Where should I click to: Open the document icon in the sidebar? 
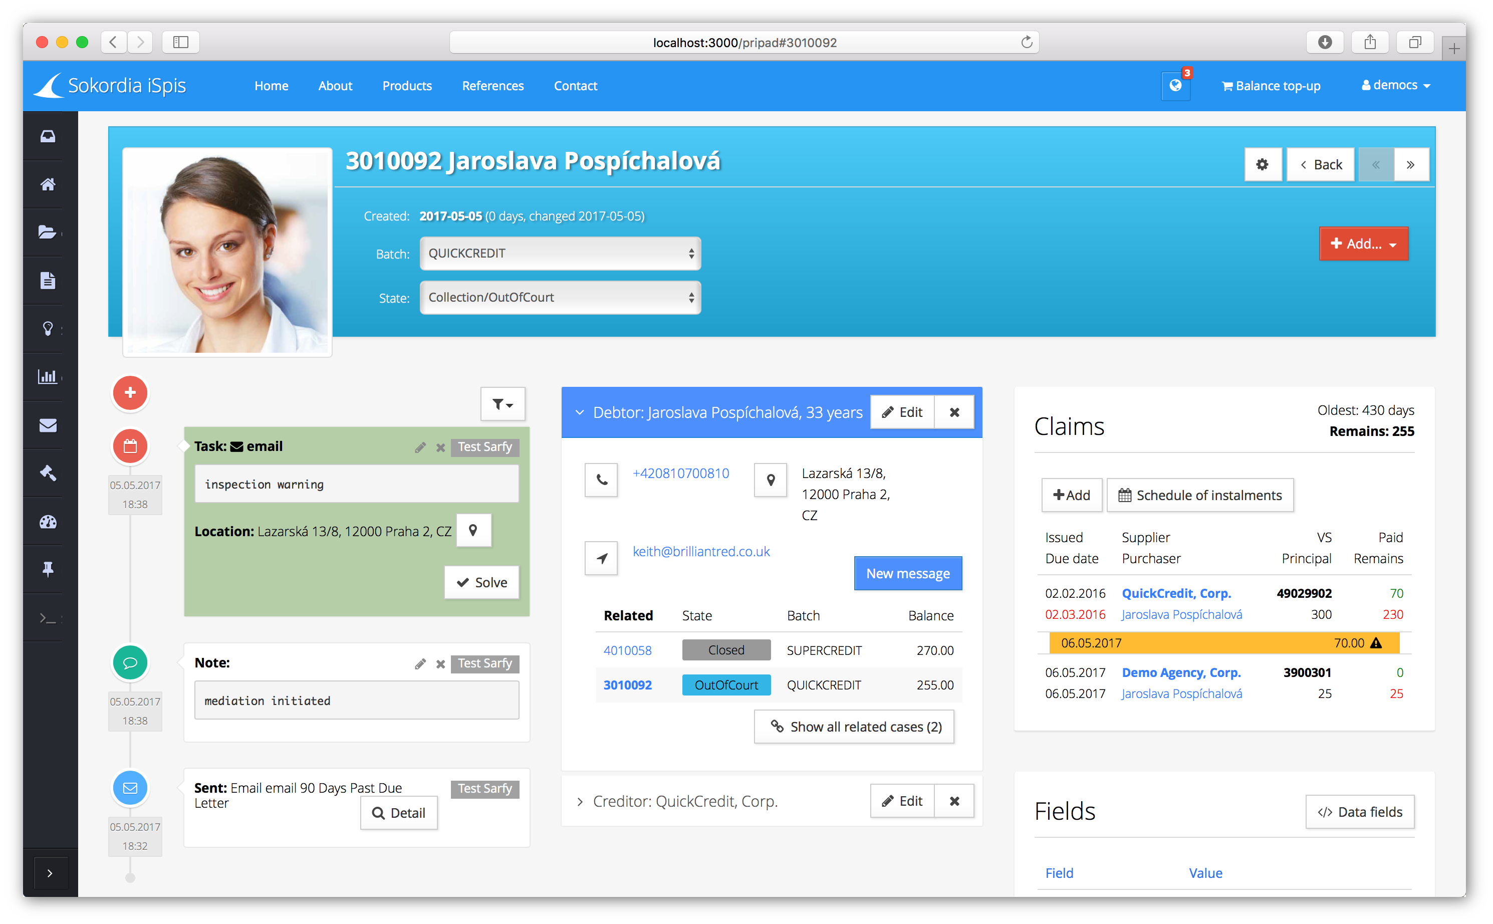tap(48, 281)
